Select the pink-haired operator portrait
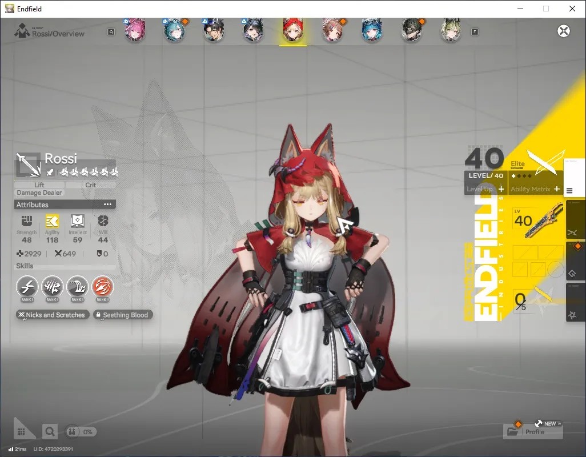 pyautogui.click(x=135, y=30)
